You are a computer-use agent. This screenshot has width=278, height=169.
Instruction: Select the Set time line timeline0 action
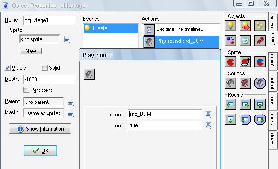click(181, 30)
